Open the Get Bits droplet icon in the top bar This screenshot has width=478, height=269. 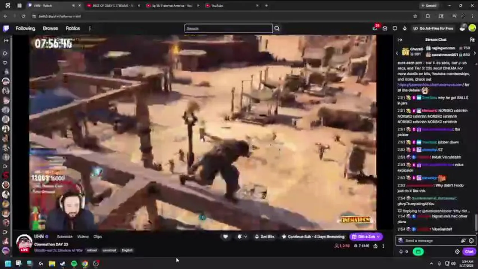pyautogui.click(x=404, y=28)
